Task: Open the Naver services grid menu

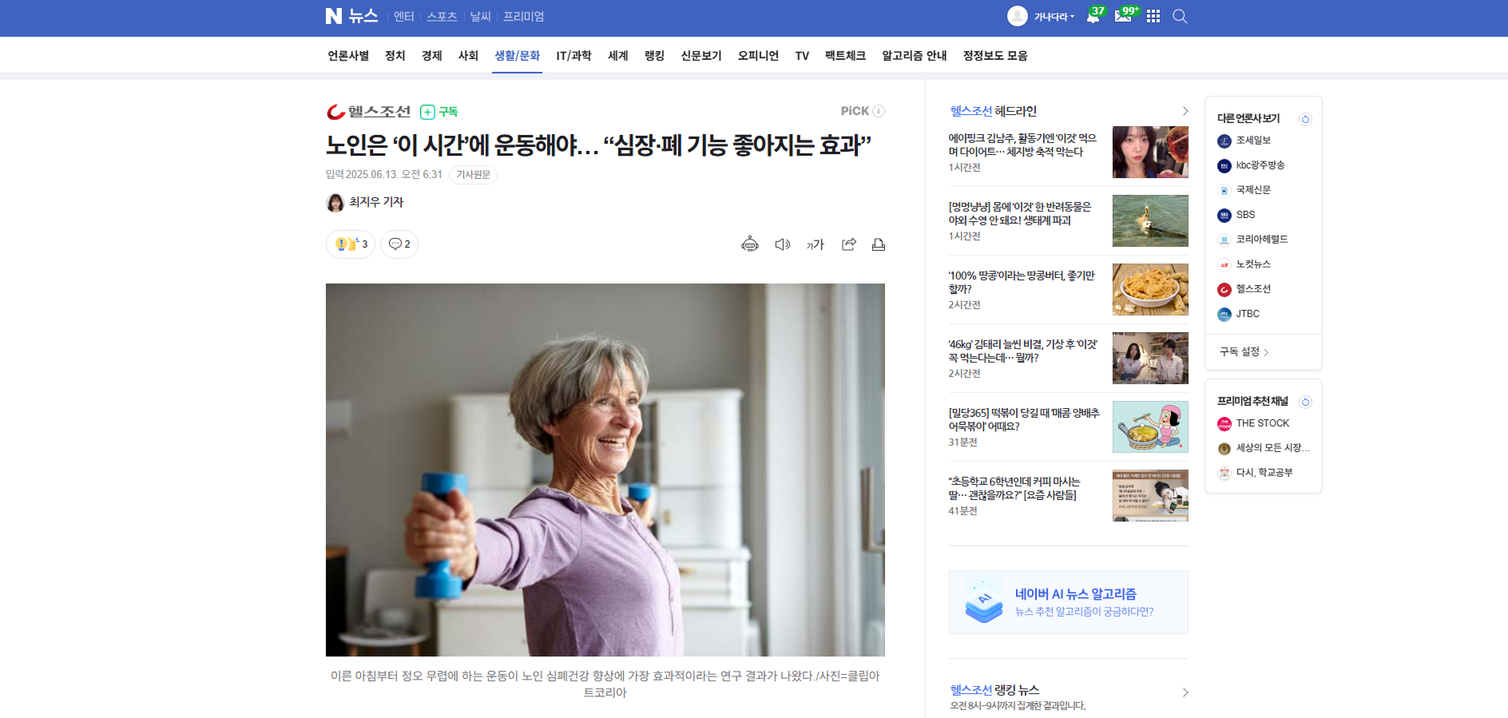Action: 1153,16
